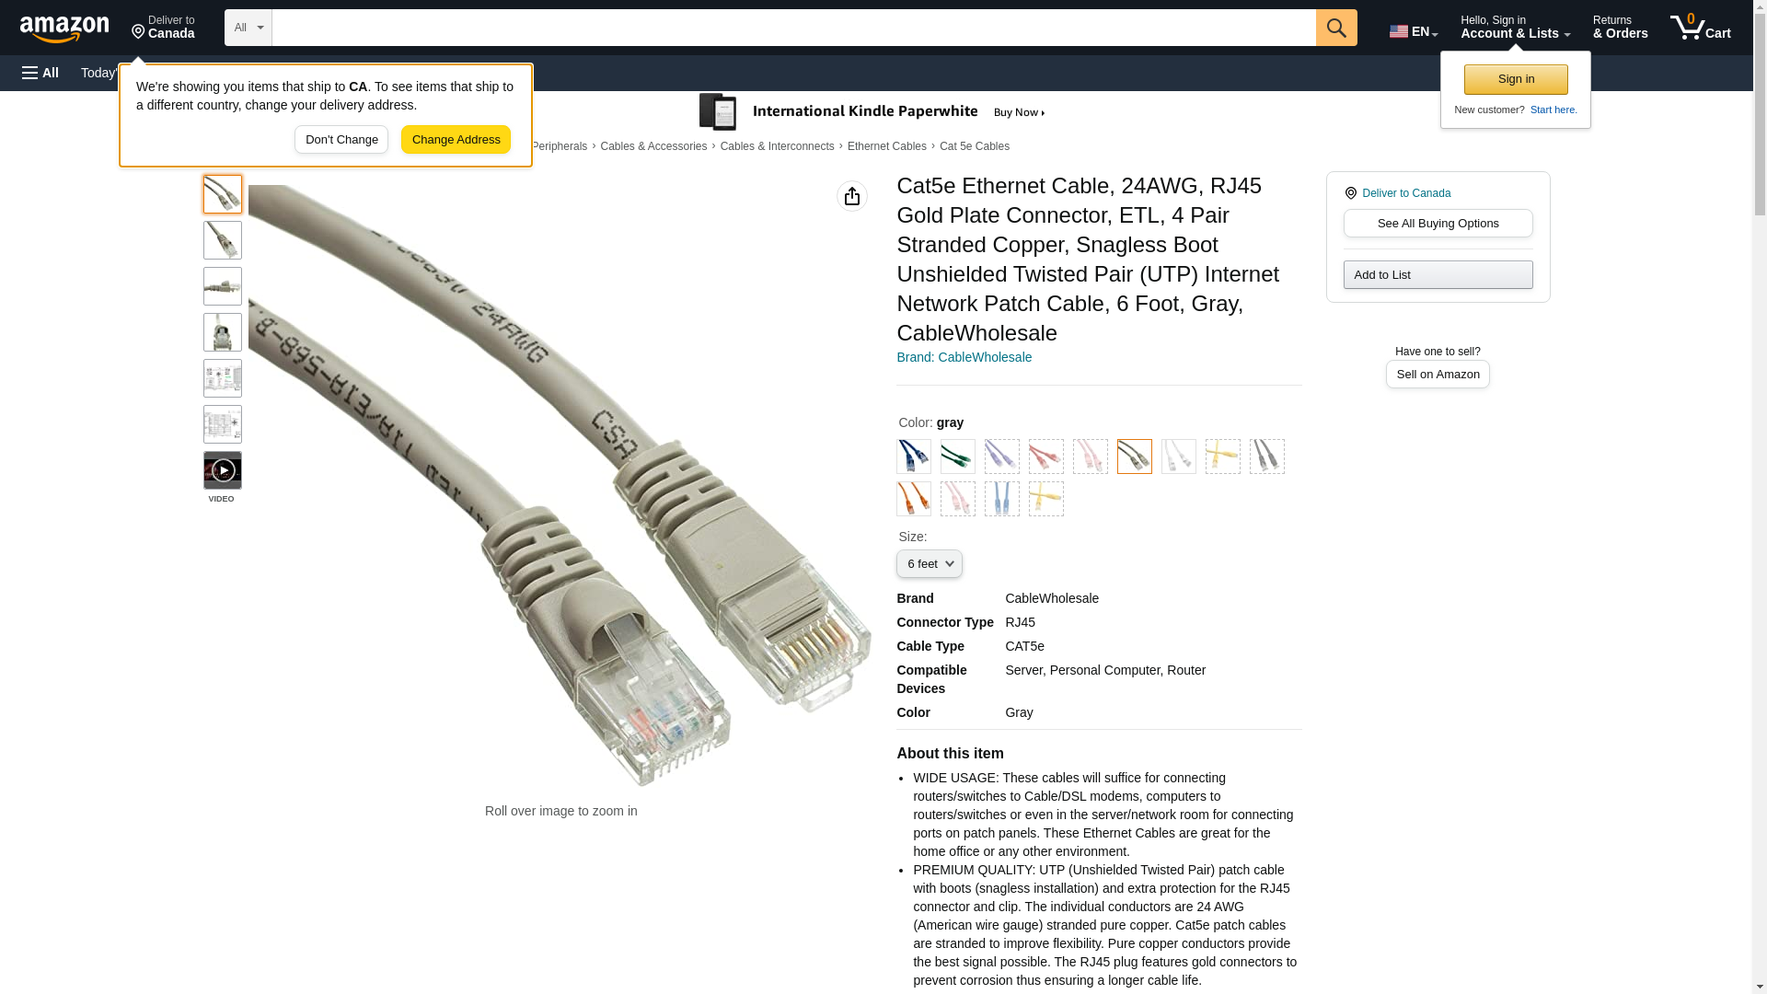Screen dimensions: 1767x994
Task: Select the blue cable color swatch
Action: click(914, 457)
